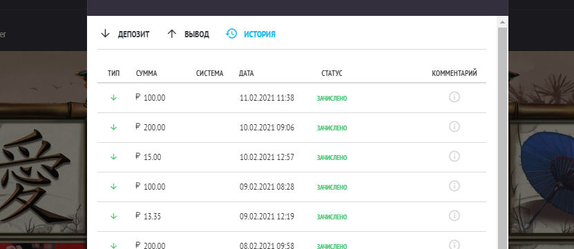The height and width of the screenshot is (249, 574).
Task: Select the date 09.02.2021 12:19 cell
Action: point(267,217)
